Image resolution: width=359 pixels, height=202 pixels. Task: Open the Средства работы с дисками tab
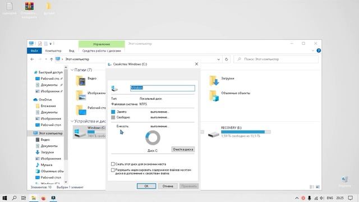coord(102,50)
